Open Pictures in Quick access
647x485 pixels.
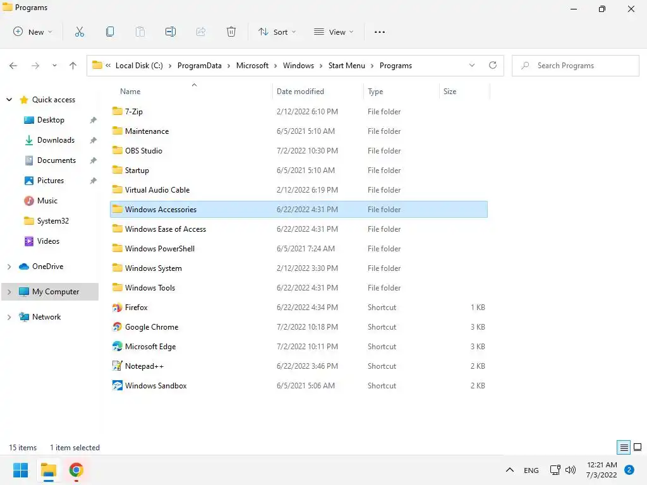tap(51, 181)
